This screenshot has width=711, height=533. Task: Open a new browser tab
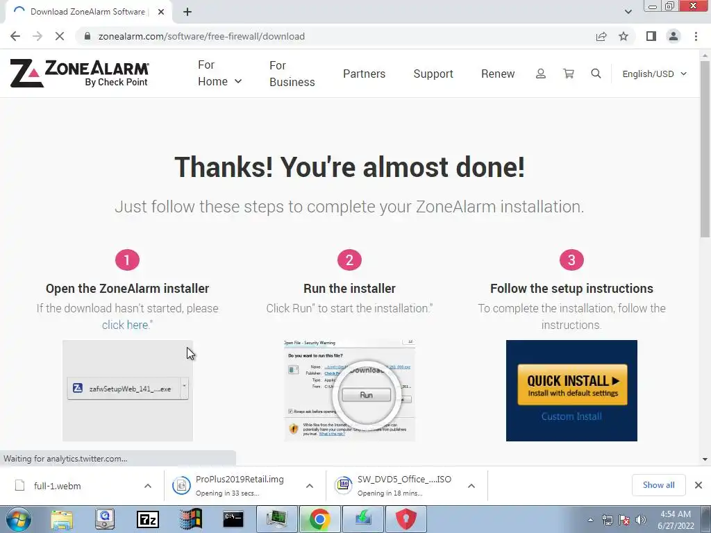(x=187, y=12)
